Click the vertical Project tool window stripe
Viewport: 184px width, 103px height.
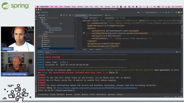(36, 17)
